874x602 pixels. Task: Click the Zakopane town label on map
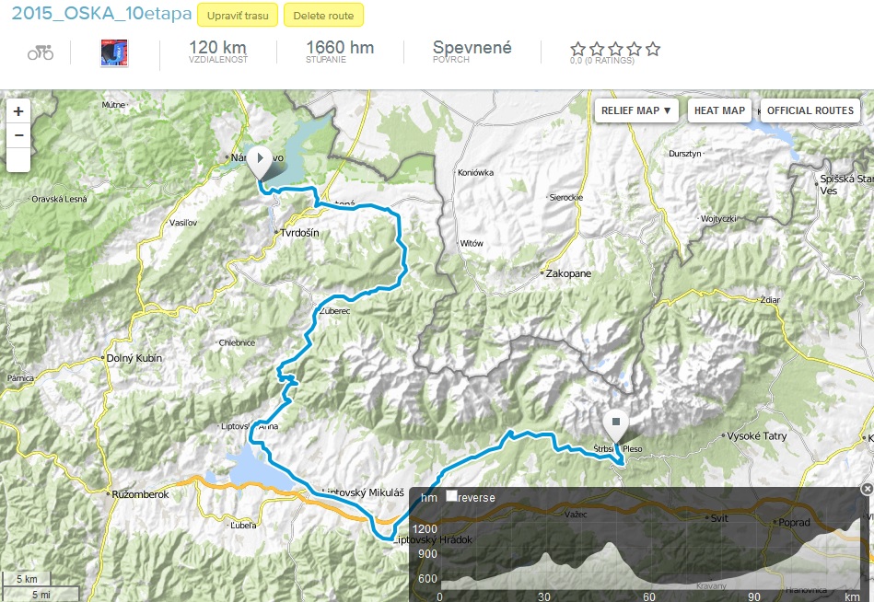point(568,273)
